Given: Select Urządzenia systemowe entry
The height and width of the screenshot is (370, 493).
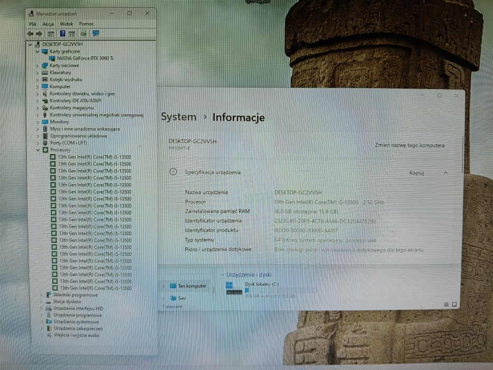Looking at the screenshot, I should pos(76,322).
